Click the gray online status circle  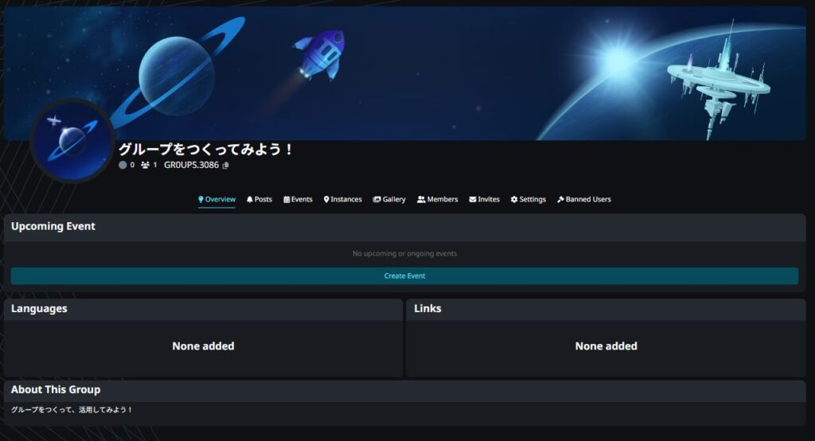coord(123,166)
